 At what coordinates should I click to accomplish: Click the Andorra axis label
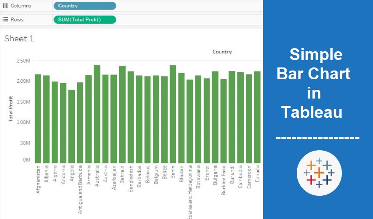63,174
